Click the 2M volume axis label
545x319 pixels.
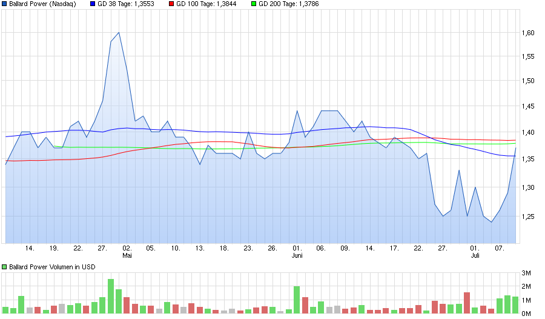(526, 287)
